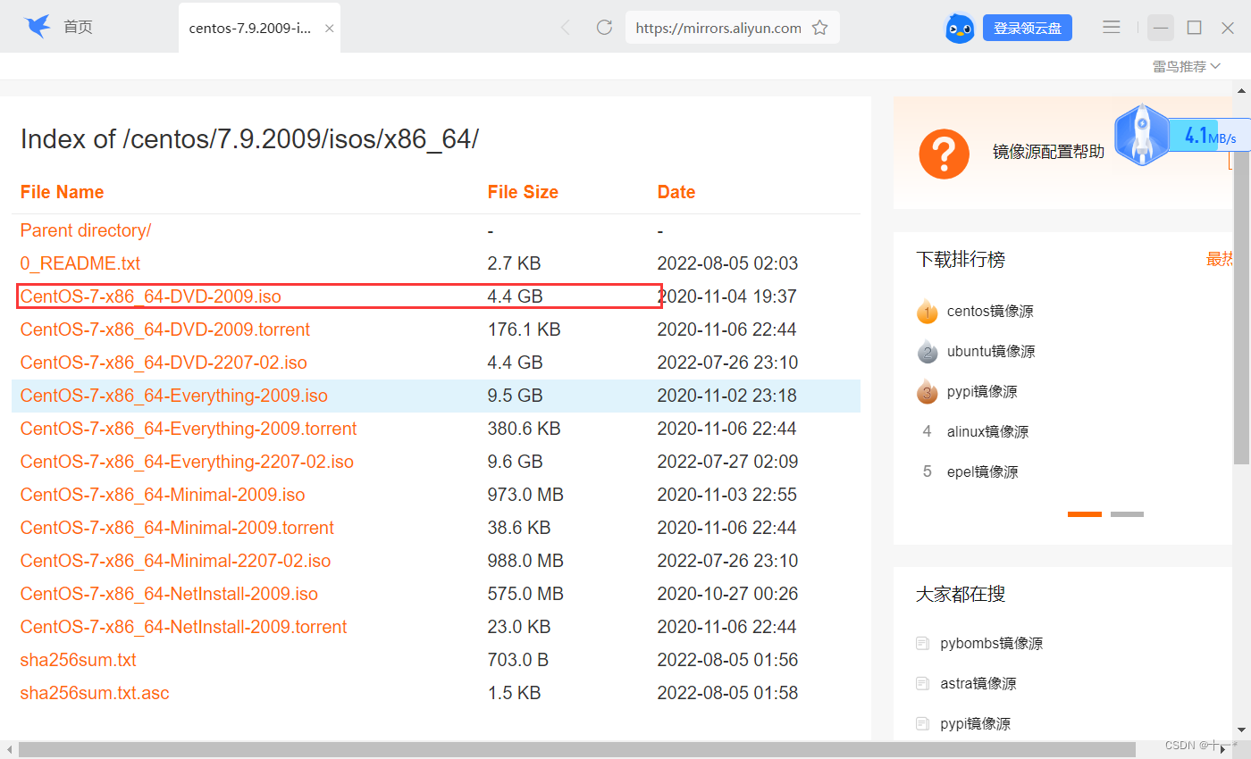Click the rank 1 medal icon

coord(928,312)
